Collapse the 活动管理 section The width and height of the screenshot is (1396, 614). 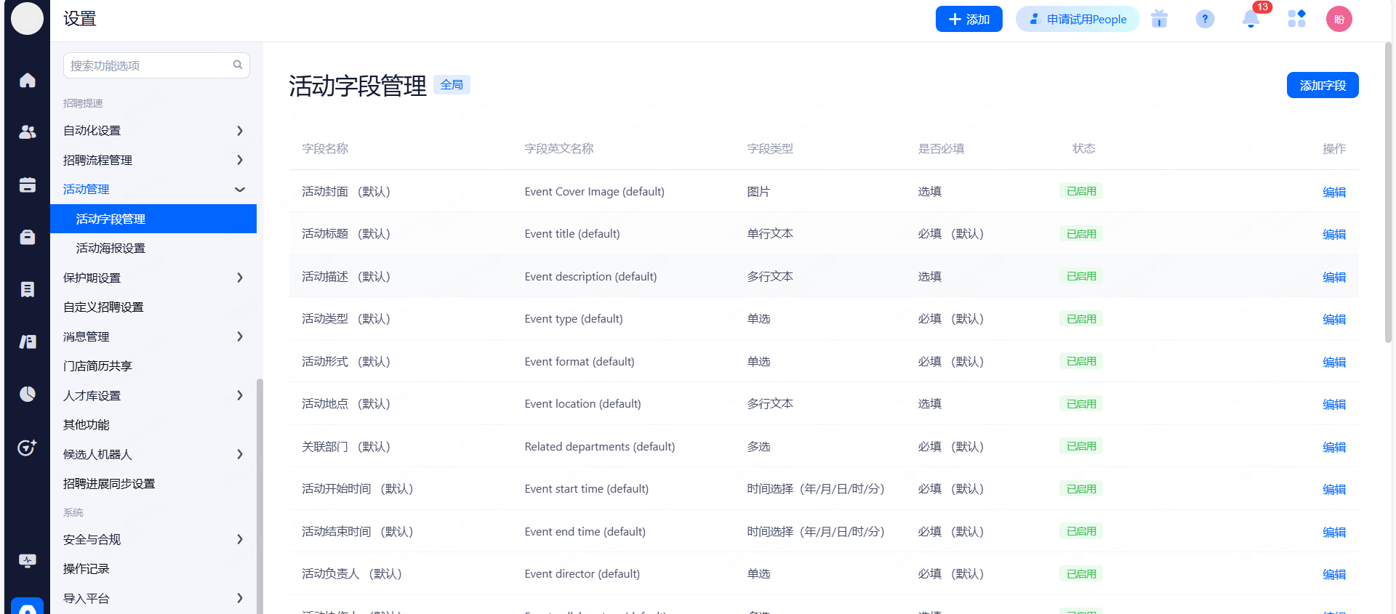click(x=153, y=190)
